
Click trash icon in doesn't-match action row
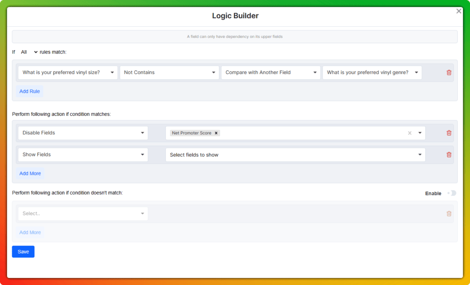449,214
